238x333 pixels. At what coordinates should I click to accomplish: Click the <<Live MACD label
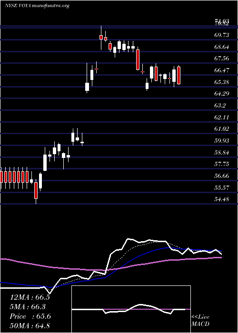coord(200,321)
